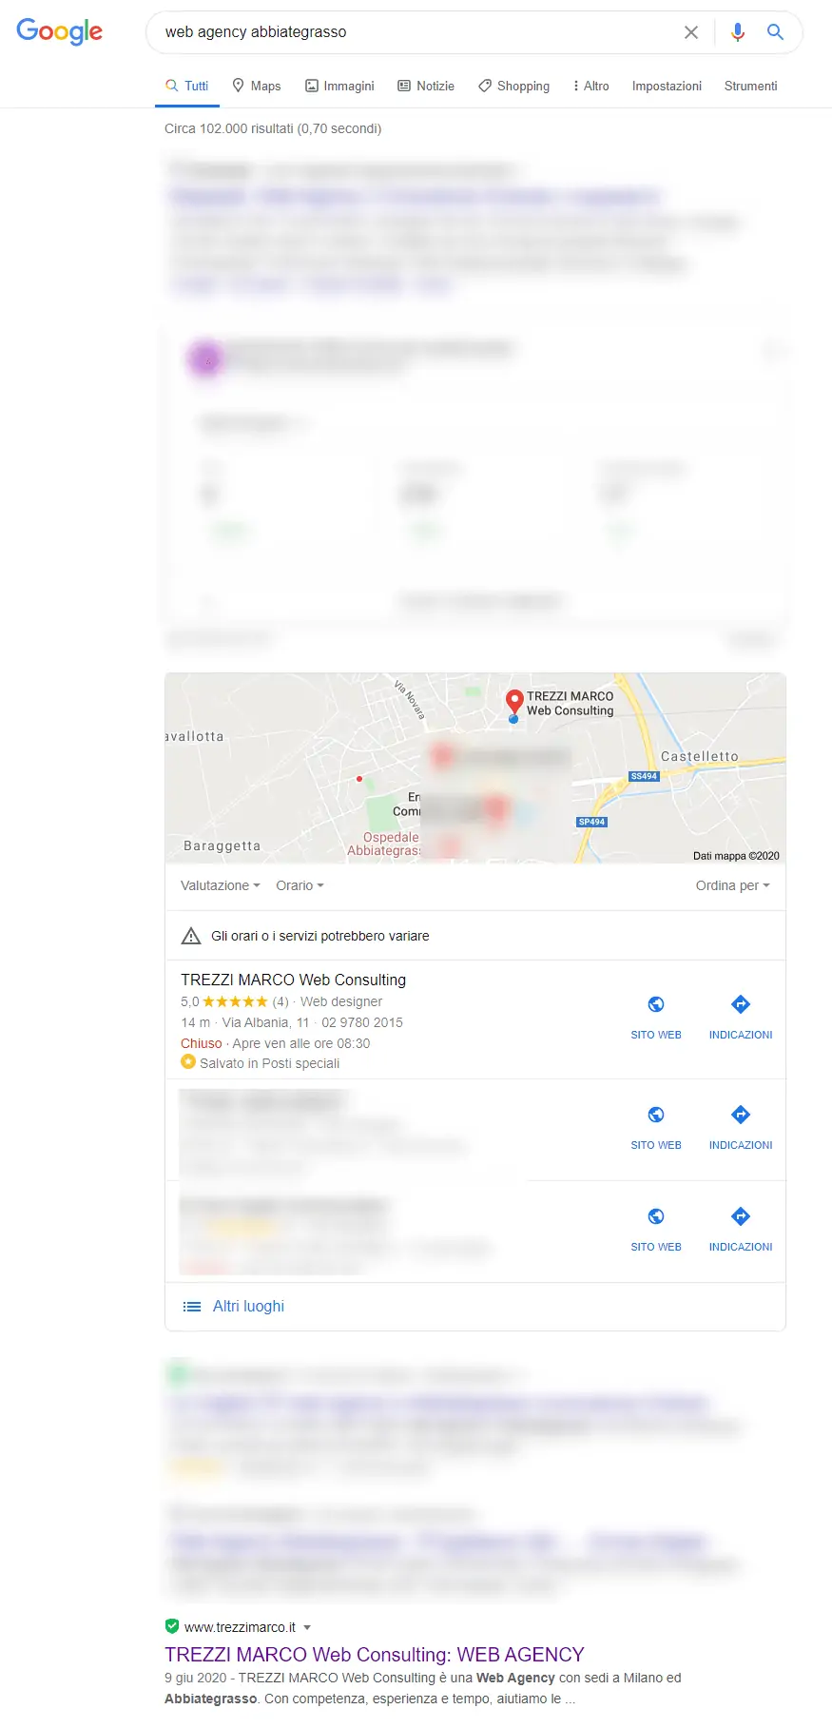Click the Google logo

(x=59, y=31)
